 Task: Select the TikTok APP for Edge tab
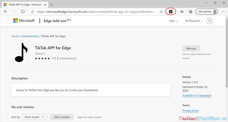[25, 5]
